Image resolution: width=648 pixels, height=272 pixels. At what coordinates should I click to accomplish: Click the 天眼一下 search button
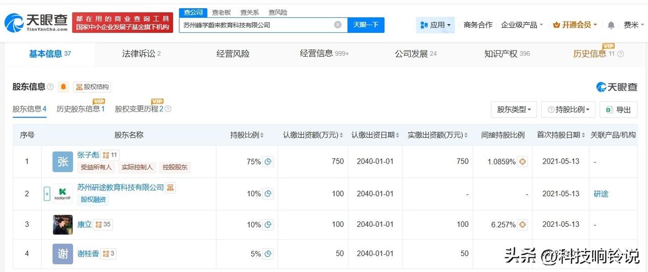[x=366, y=25]
